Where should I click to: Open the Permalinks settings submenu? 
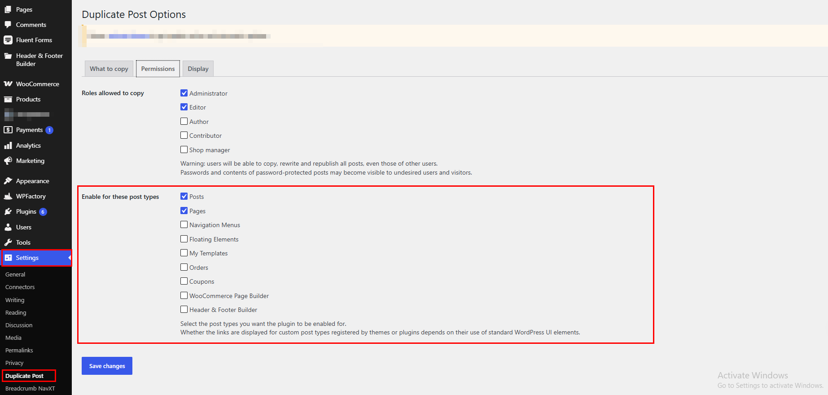click(19, 350)
